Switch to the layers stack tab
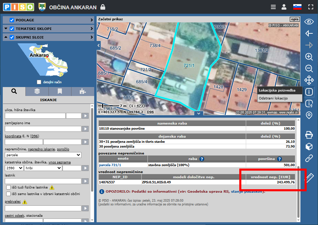318x225 pixels. pyautogui.click(x=37, y=91)
